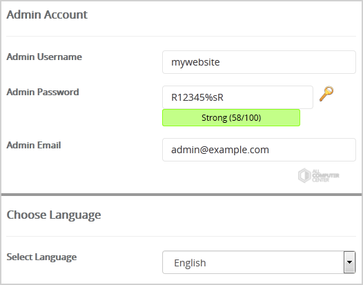Click the All Computer Center watermark text

tap(325, 176)
